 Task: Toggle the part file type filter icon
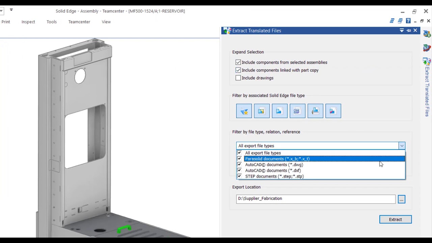[280, 111]
